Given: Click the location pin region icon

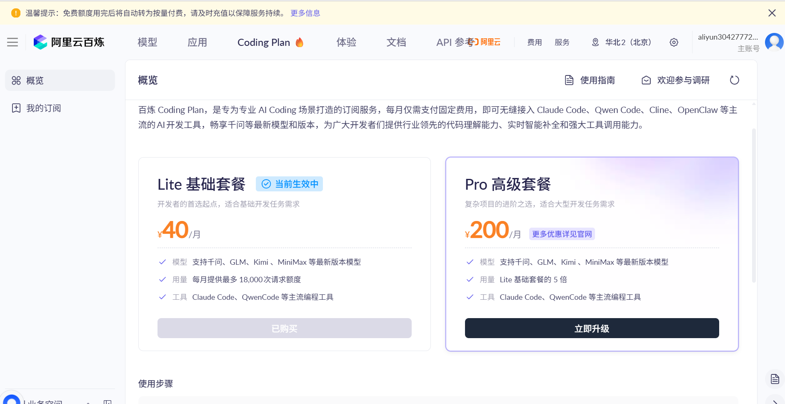Looking at the screenshot, I should tap(595, 42).
